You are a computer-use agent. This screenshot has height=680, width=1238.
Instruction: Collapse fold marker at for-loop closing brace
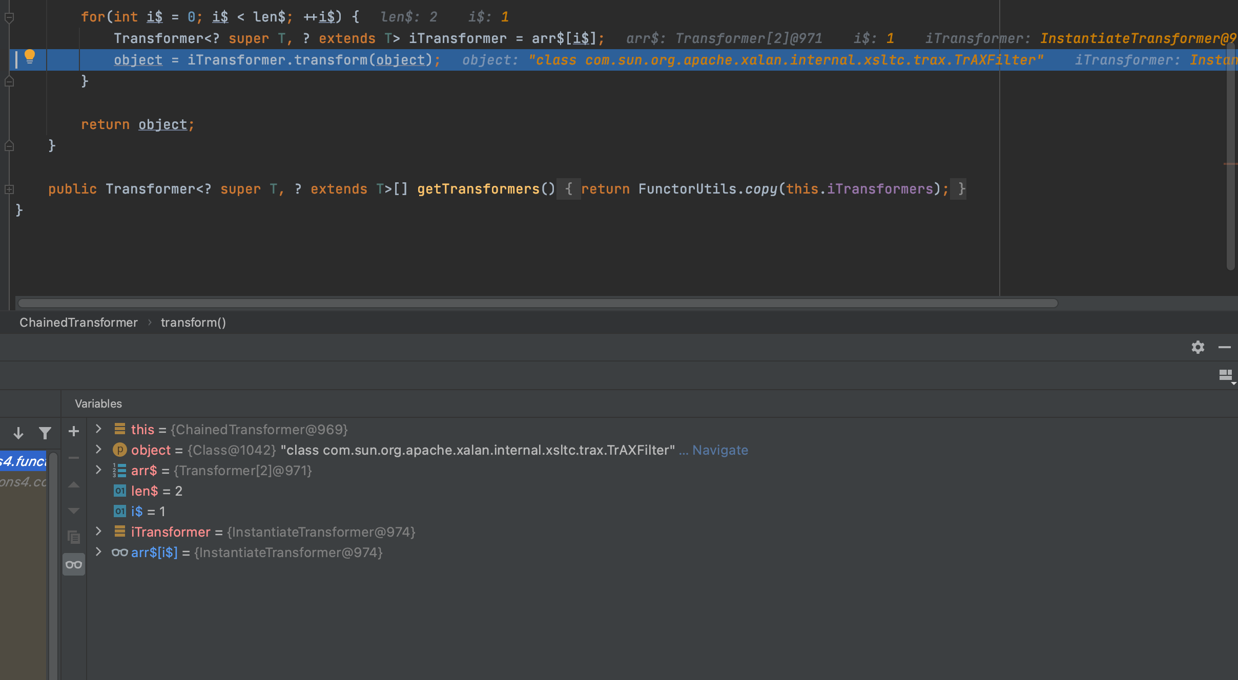pos(9,81)
